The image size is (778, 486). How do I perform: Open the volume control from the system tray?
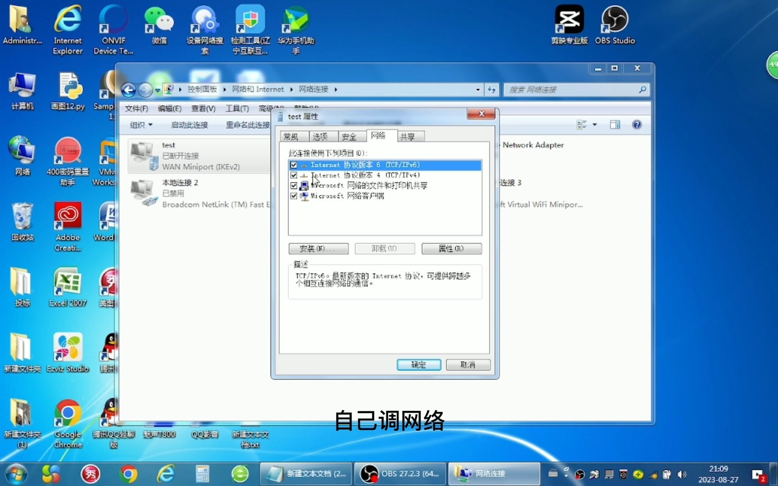click(681, 474)
